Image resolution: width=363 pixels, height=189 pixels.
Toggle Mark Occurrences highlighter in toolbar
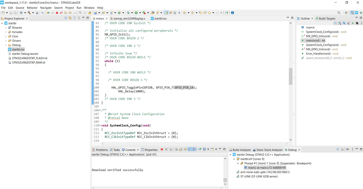point(167,13)
